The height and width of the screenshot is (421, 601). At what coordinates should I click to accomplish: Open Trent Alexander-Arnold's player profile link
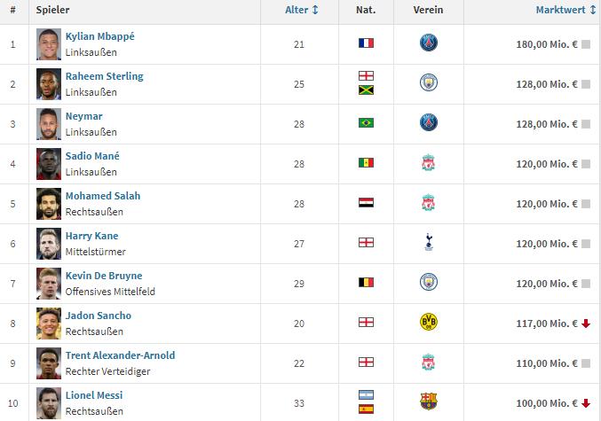pyautogui.click(x=120, y=355)
